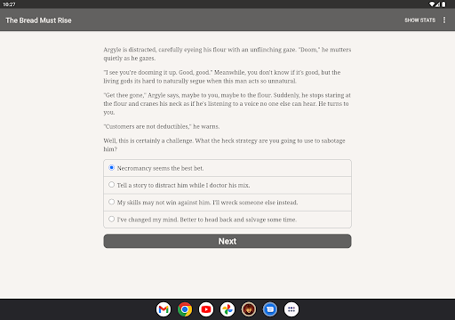Select wreck someone else instead option
This screenshot has width=455, height=320.
(x=227, y=203)
